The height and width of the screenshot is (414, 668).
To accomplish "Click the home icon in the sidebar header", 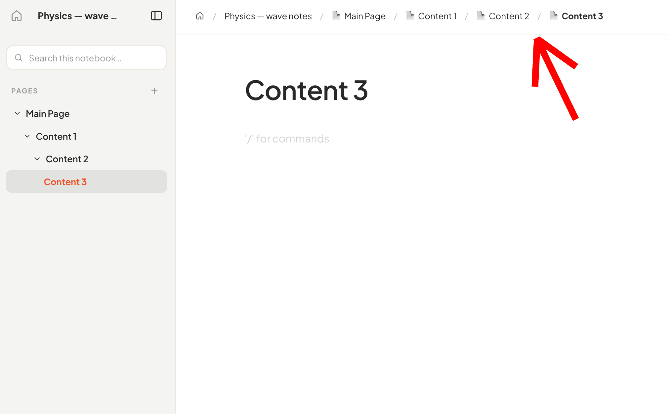I will tap(16, 16).
